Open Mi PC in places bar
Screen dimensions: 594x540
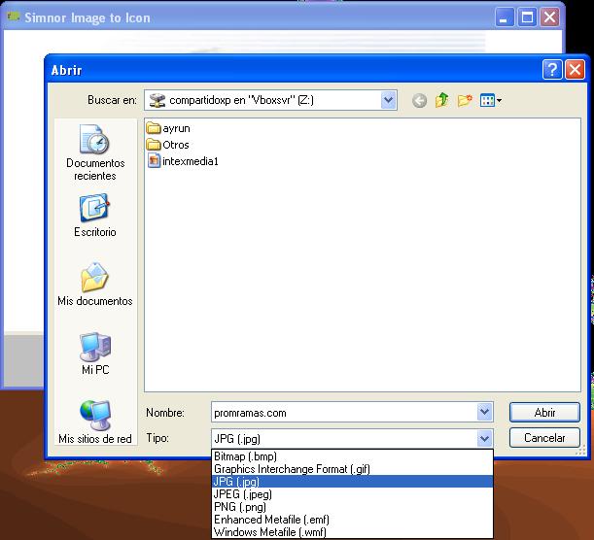pyautogui.click(x=95, y=354)
